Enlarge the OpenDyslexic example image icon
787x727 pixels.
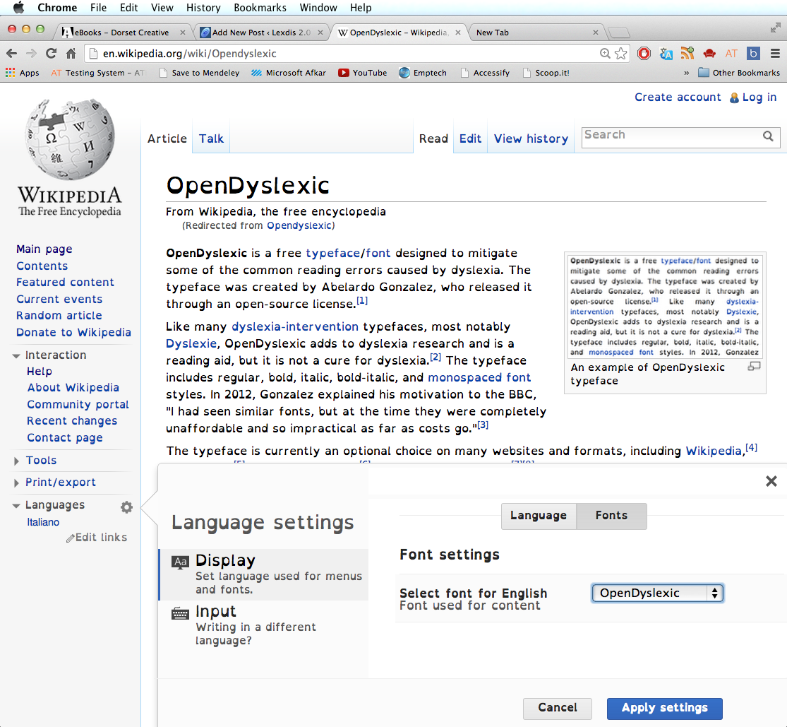click(754, 366)
